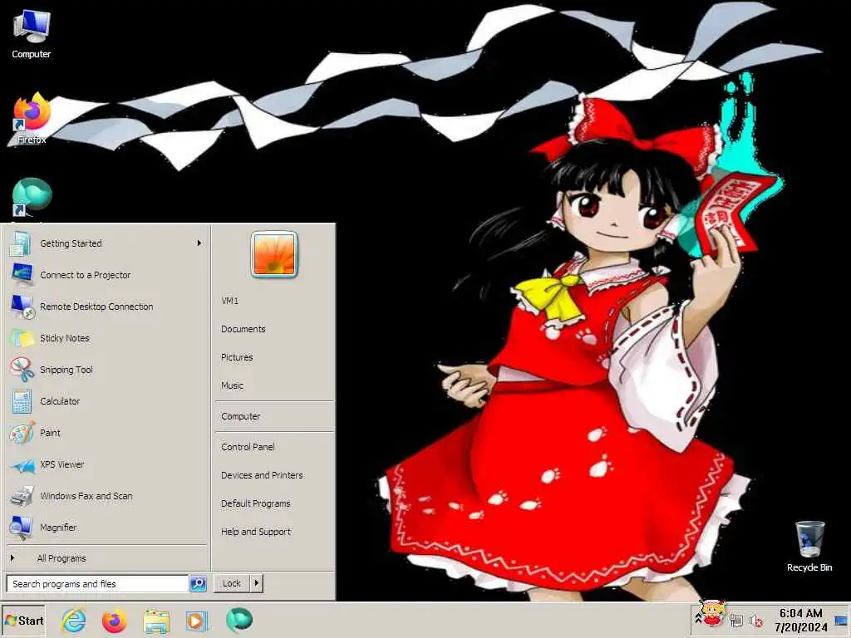Click the Start button
Viewport: 851px width, 638px height.
click(23, 620)
